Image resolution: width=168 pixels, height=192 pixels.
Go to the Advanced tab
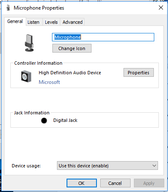click(x=72, y=22)
